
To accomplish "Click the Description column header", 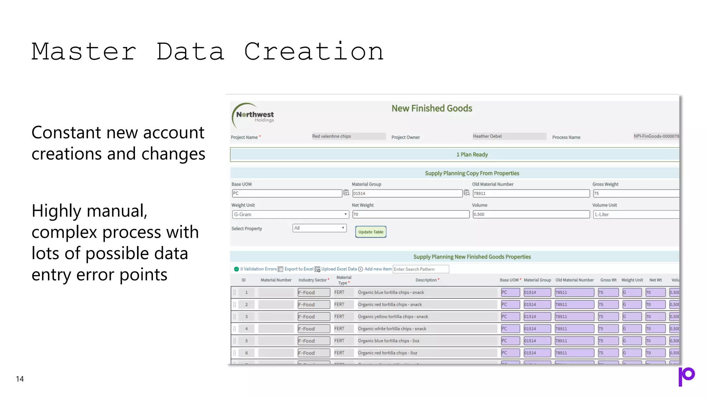I will pos(427,280).
